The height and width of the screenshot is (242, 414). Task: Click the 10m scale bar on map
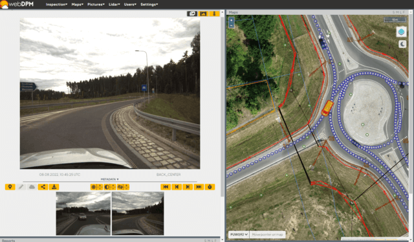click(x=395, y=19)
